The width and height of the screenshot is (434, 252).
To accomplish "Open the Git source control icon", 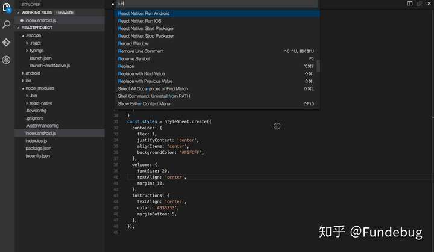I will 6,42.
